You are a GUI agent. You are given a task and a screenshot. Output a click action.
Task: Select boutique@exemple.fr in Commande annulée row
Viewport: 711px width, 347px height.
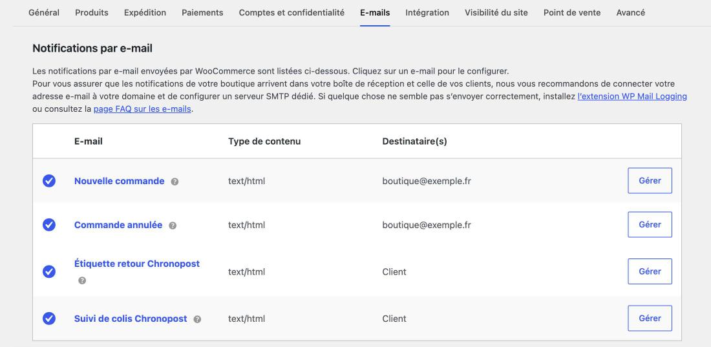[427, 225]
